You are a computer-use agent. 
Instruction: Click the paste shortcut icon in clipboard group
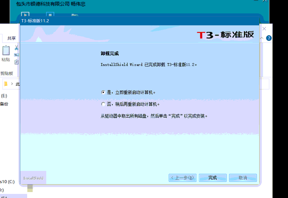[17, 62]
